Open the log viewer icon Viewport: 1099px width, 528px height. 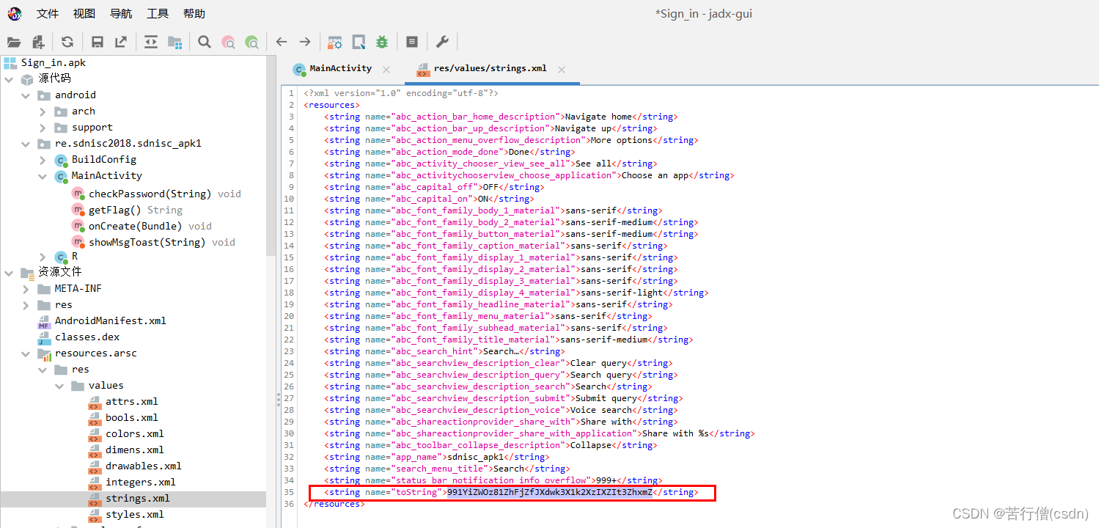coord(411,42)
